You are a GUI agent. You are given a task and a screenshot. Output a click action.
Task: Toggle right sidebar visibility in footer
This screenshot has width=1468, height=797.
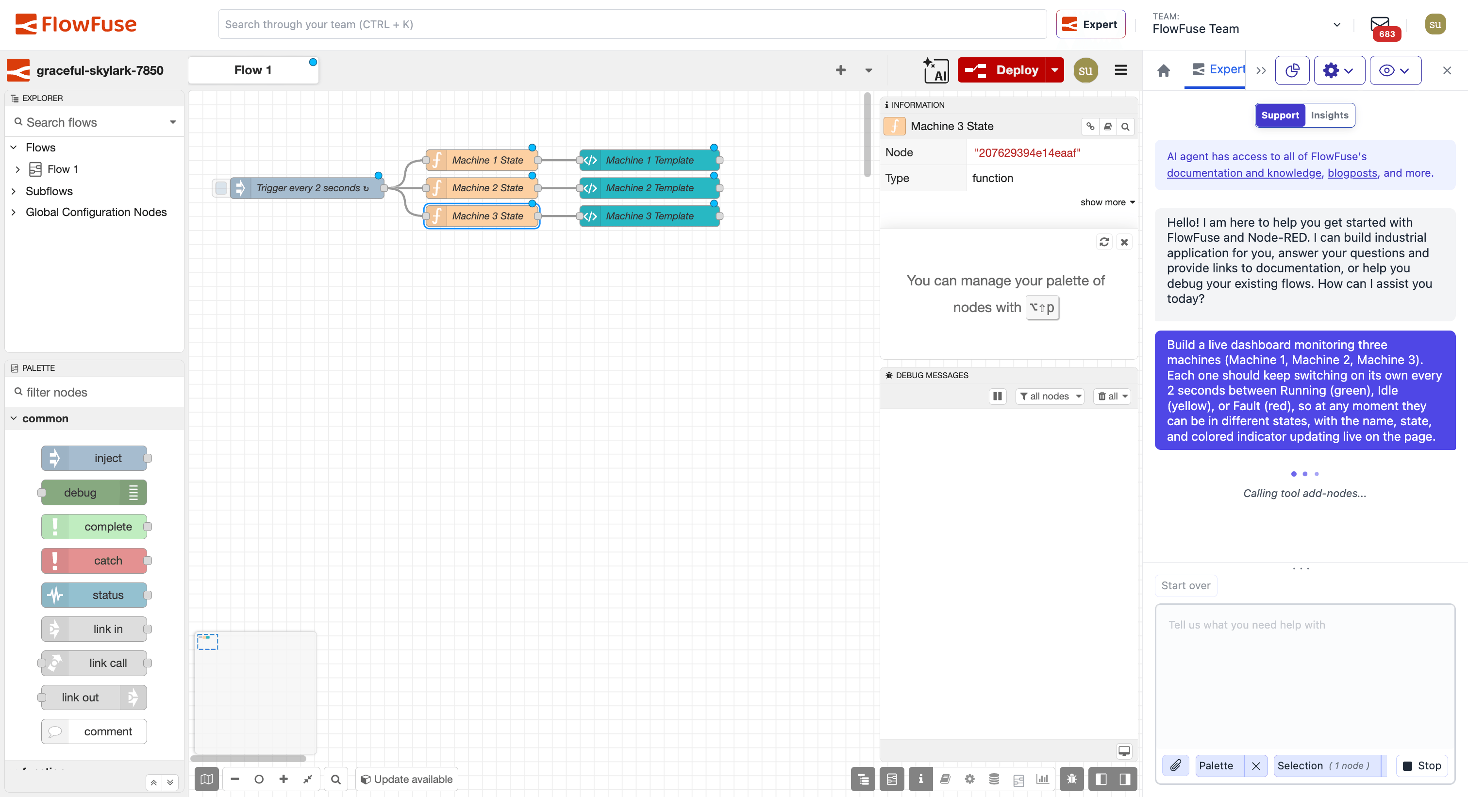pos(1125,779)
